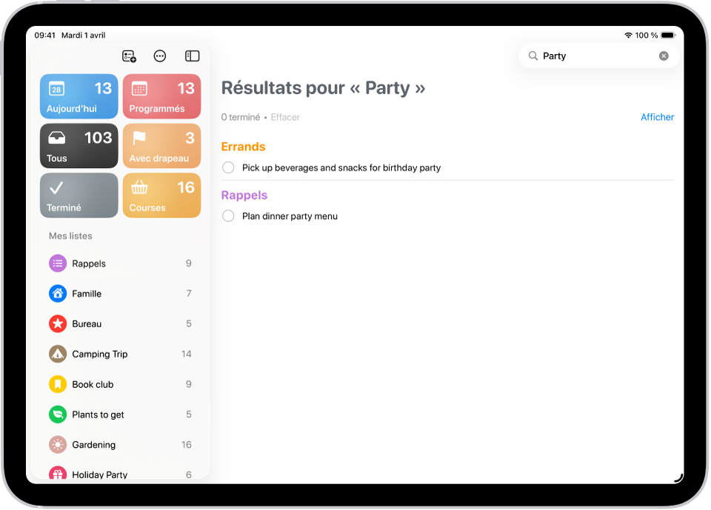Click inside the Party search field
Viewport: 711px width, 510px height.
(x=585, y=56)
